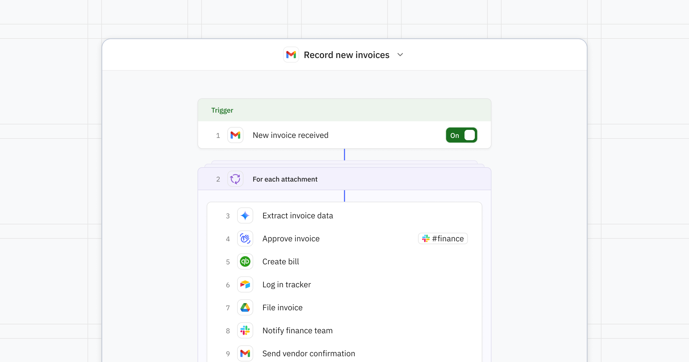The image size is (689, 362).
Task: Click the Gmail icon beside the workflow title
Action: pyautogui.click(x=291, y=55)
